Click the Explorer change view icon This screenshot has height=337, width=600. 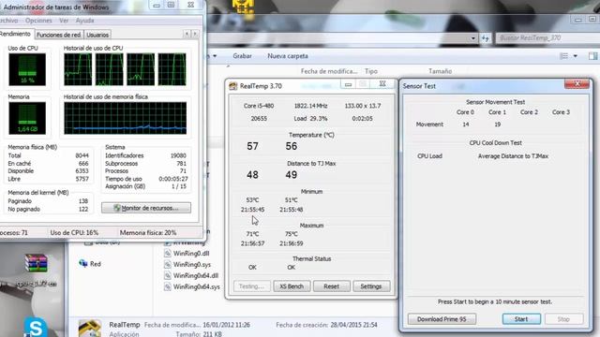(x=563, y=56)
